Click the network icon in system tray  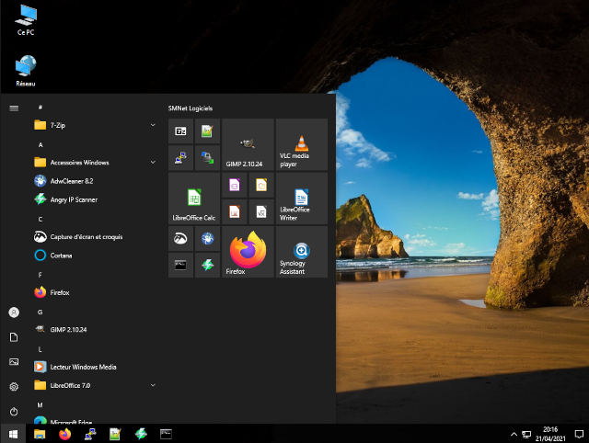526,435
